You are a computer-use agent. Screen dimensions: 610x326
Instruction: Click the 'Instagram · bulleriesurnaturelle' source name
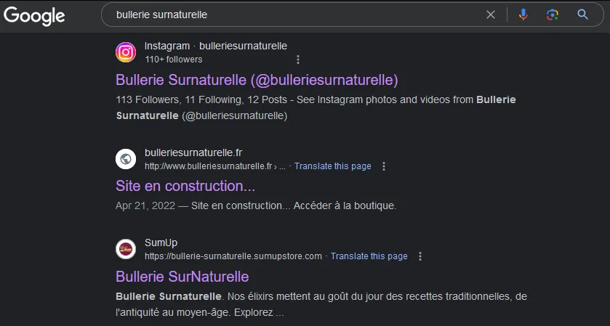(x=215, y=46)
